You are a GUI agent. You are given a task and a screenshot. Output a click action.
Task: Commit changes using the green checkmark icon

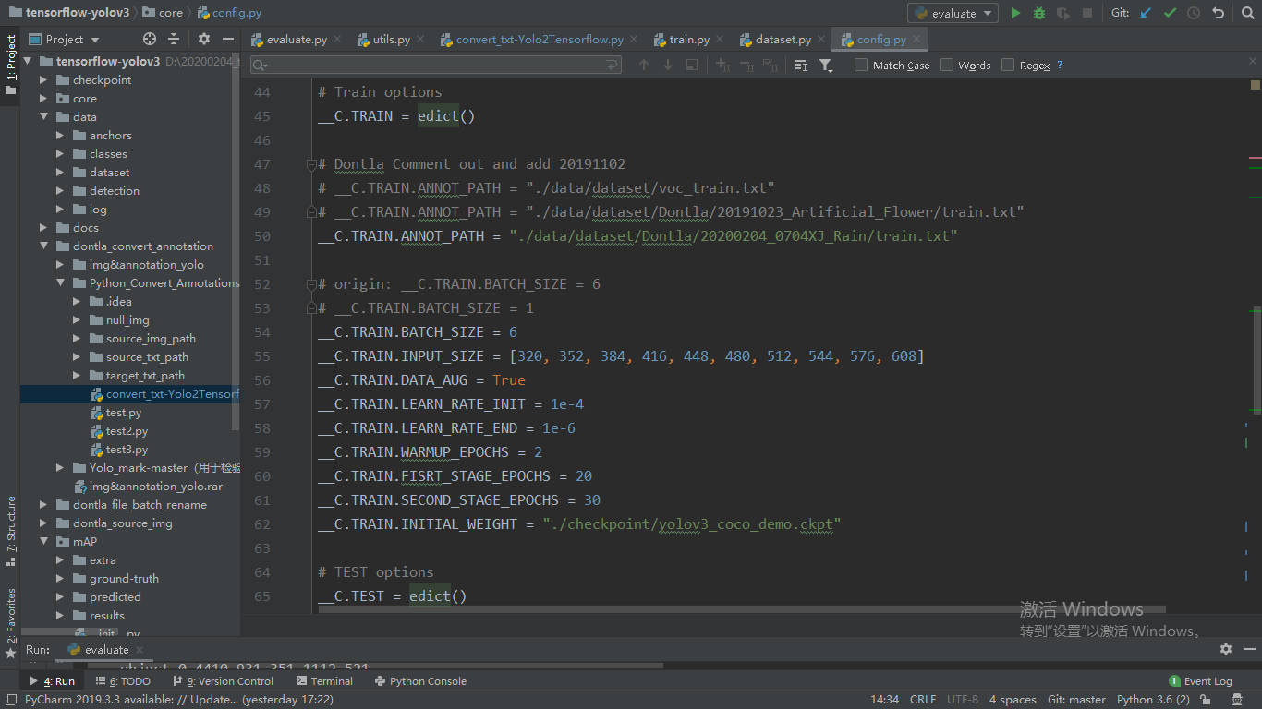click(1170, 13)
